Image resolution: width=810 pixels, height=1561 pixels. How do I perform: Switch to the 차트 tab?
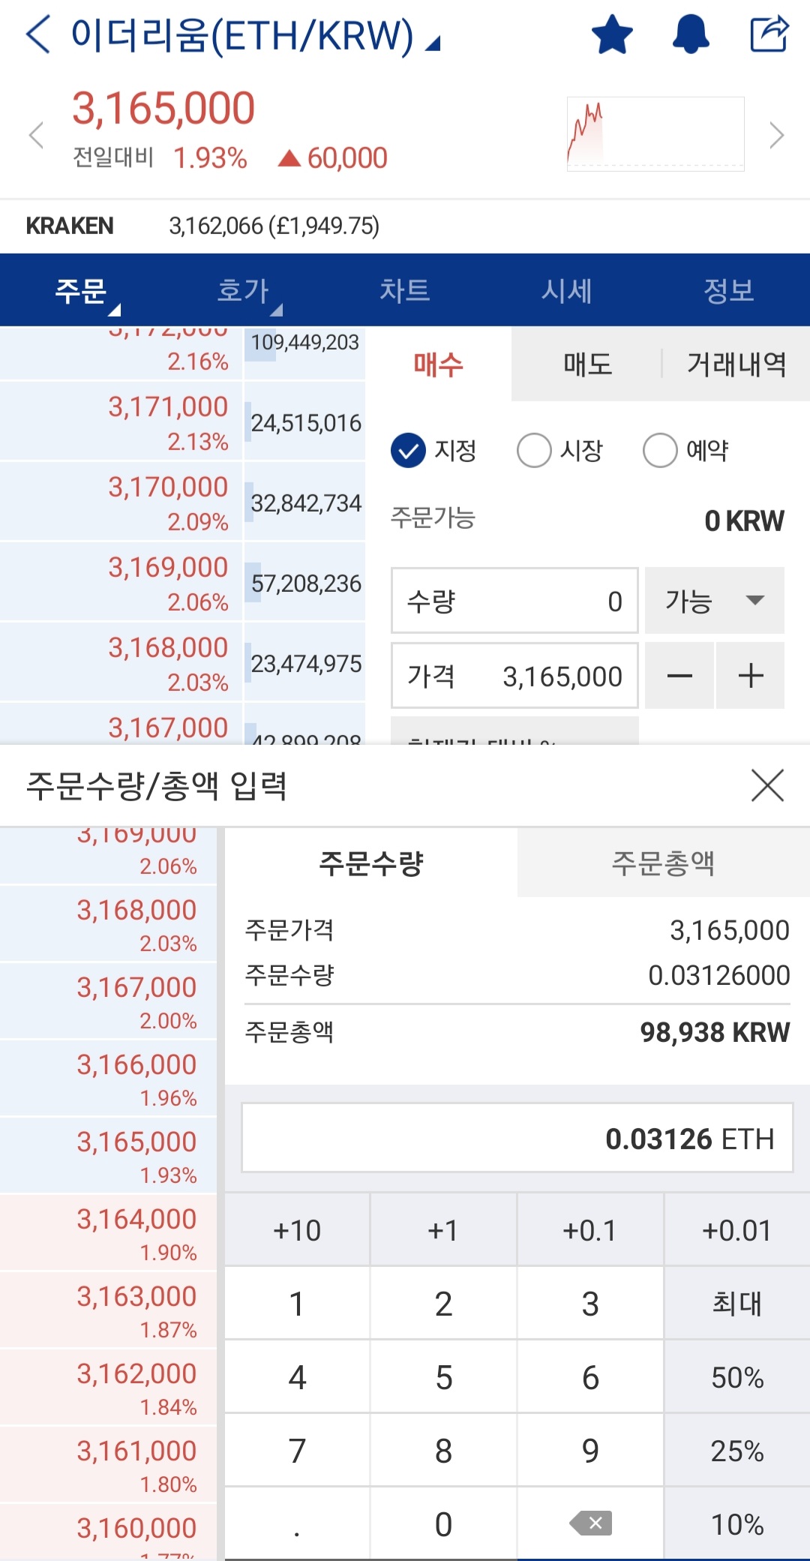pyautogui.click(x=405, y=290)
